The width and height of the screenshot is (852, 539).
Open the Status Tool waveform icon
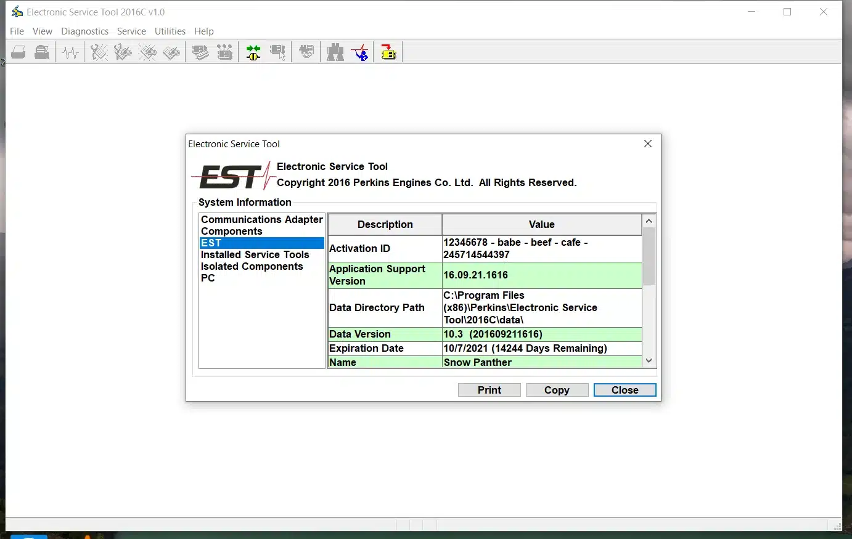pyautogui.click(x=70, y=52)
